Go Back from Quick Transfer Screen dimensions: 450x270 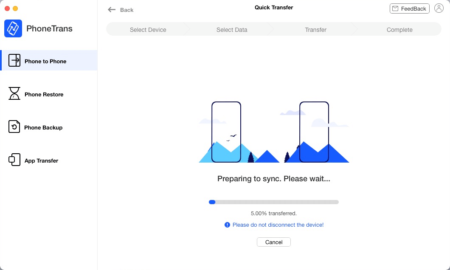pyautogui.click(x=121, y=10)
